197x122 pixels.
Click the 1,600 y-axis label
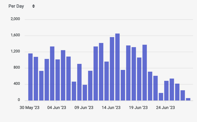click(15, 35)
